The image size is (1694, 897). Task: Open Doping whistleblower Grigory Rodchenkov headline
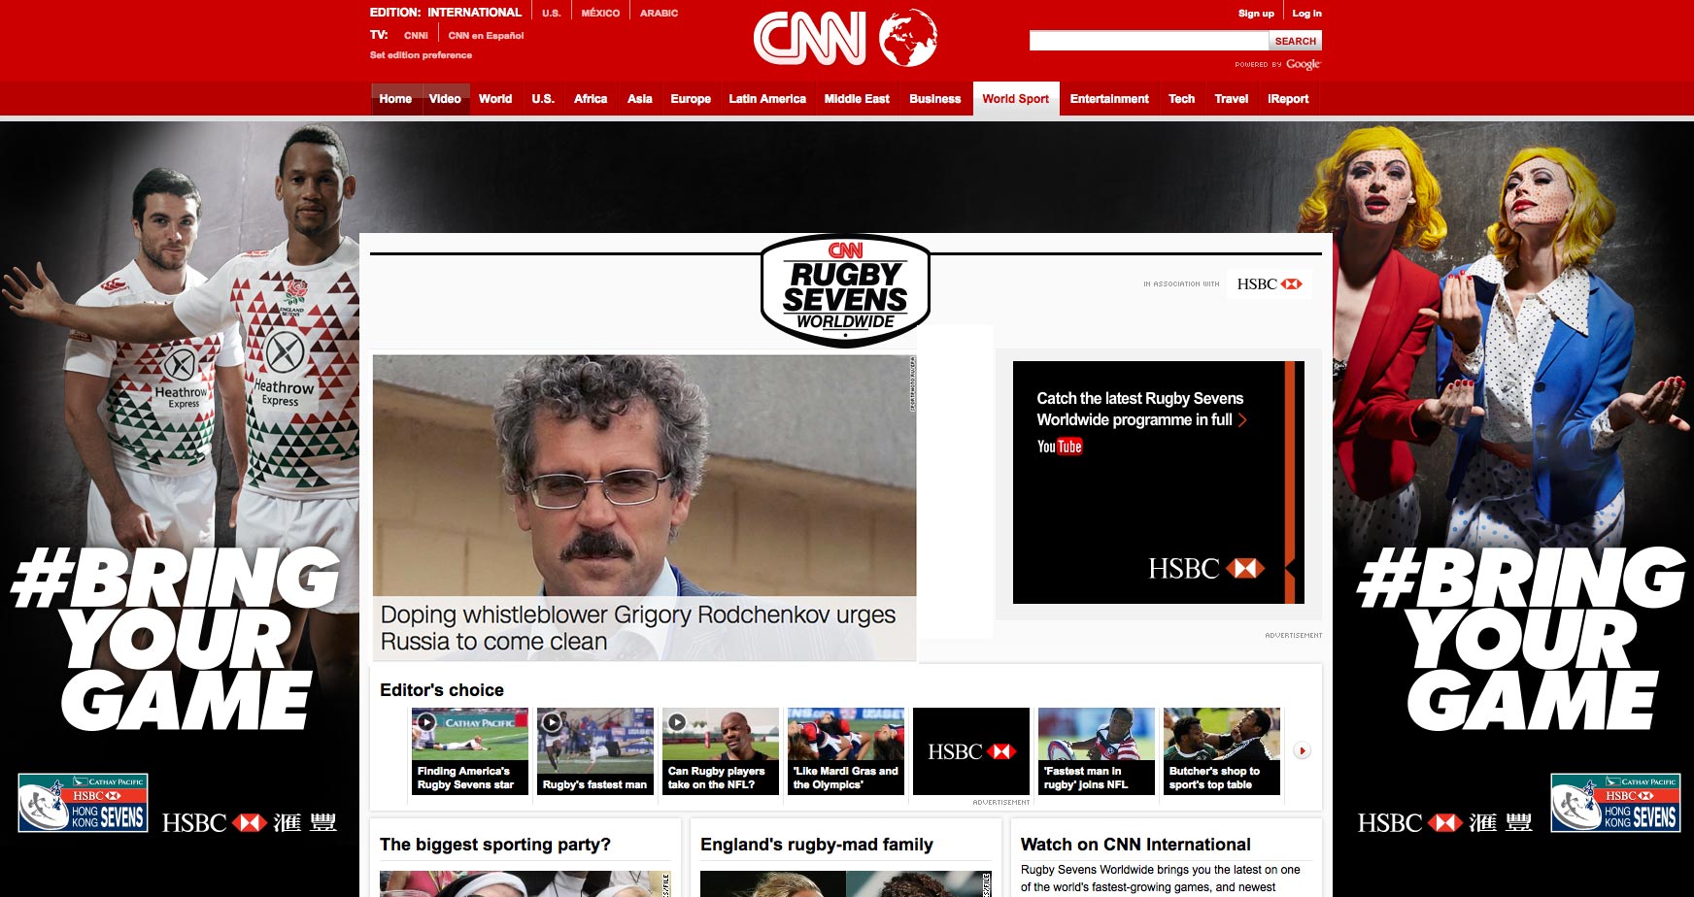[638, 628]
